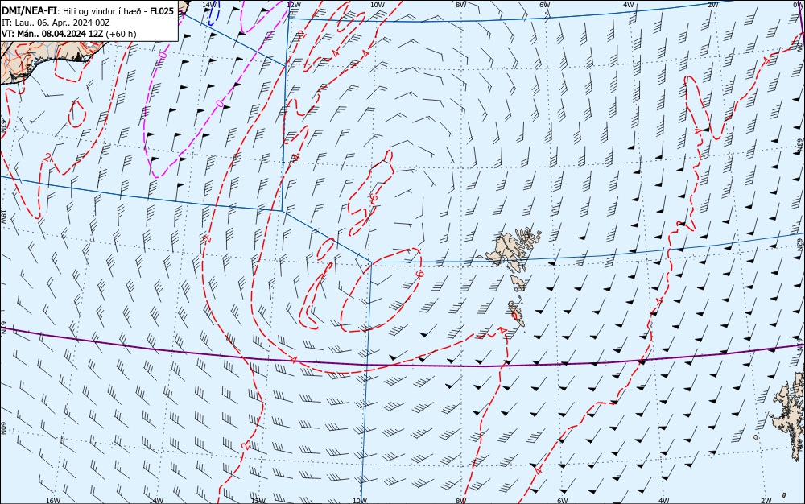Click the blue dashed isotherm near top 14W
Screen dimensions: 805x504
(215, 13)
